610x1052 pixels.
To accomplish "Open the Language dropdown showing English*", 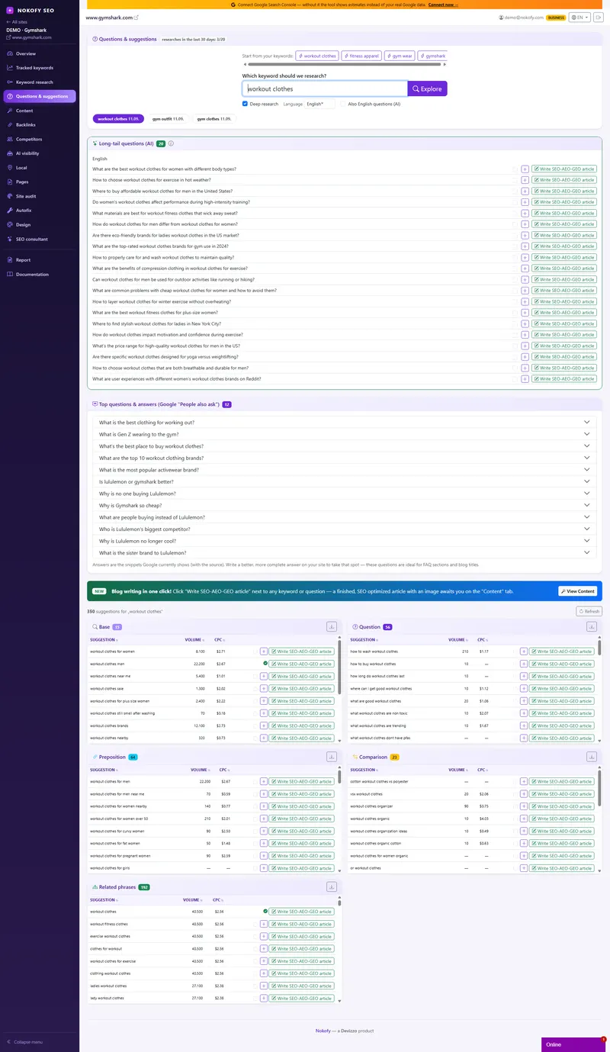I will 319,104.
